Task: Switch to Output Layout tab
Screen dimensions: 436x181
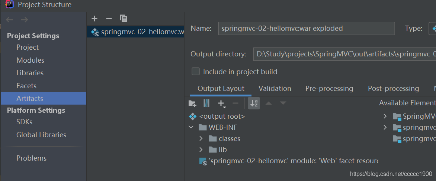Action: pyautogui.click(x=221, y=88)
